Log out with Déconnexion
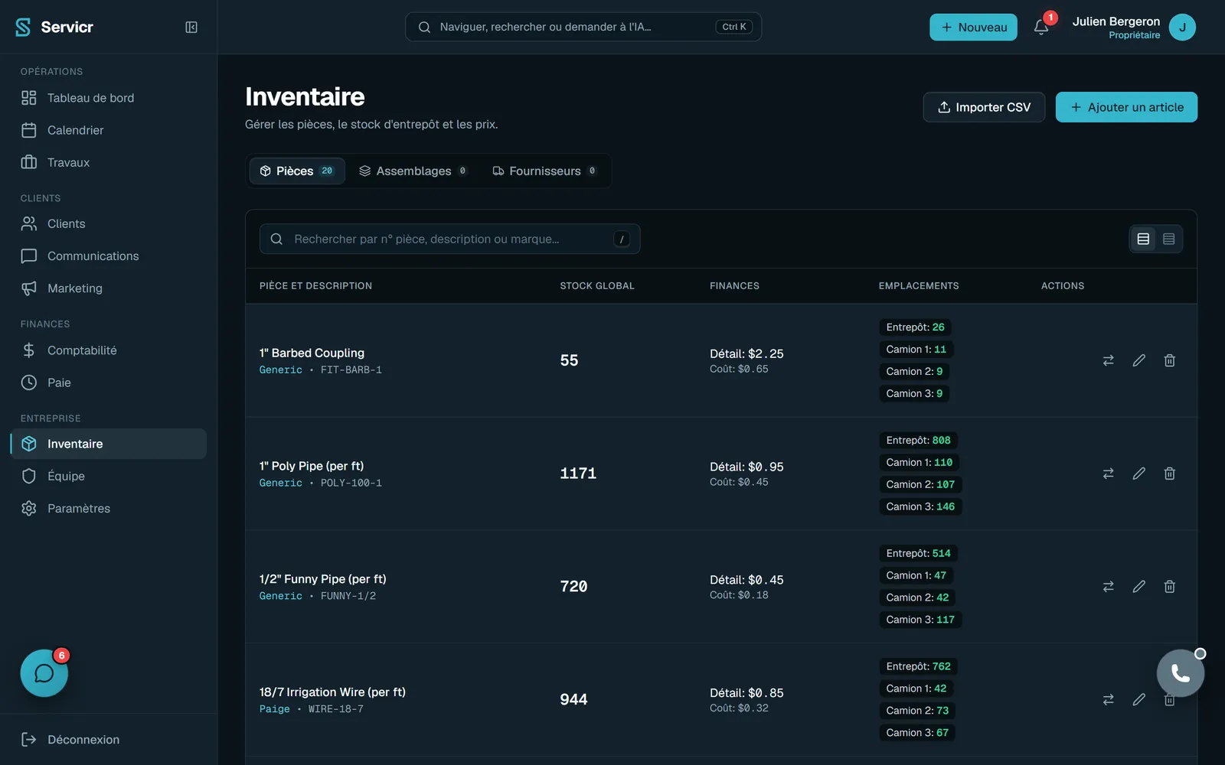1225x765 pixels. [x=109, y=740]
